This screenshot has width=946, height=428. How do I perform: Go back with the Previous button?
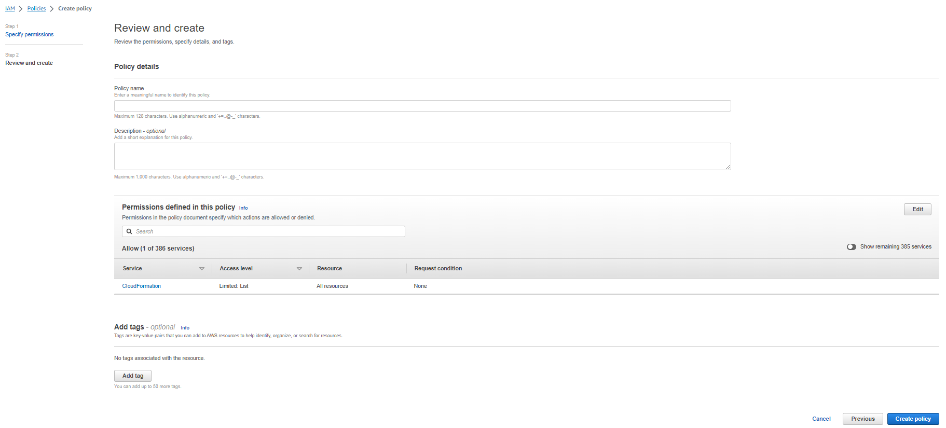862,419
